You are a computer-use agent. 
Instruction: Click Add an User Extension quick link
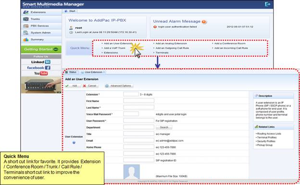coord(118,43)
